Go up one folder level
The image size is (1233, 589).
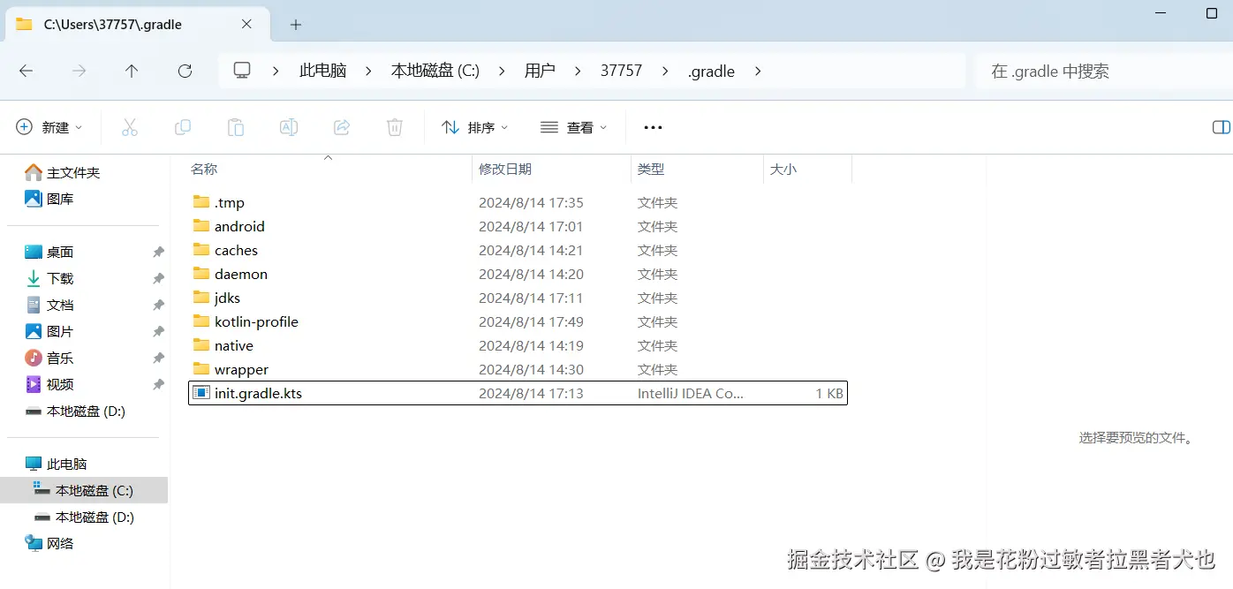pos(132,72)
